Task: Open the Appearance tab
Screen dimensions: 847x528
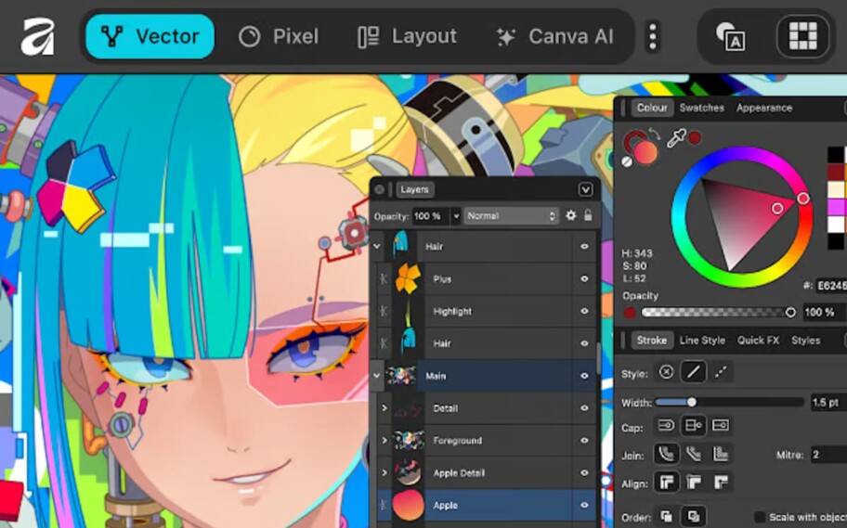Action: click(x=763, y=108)
